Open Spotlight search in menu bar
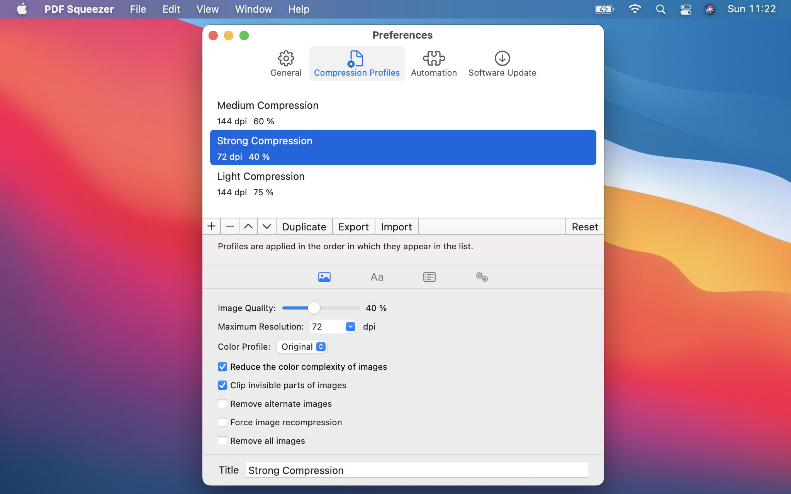This screenshot has width=791, height=494. pyautogui.click(x=661, y=9)
